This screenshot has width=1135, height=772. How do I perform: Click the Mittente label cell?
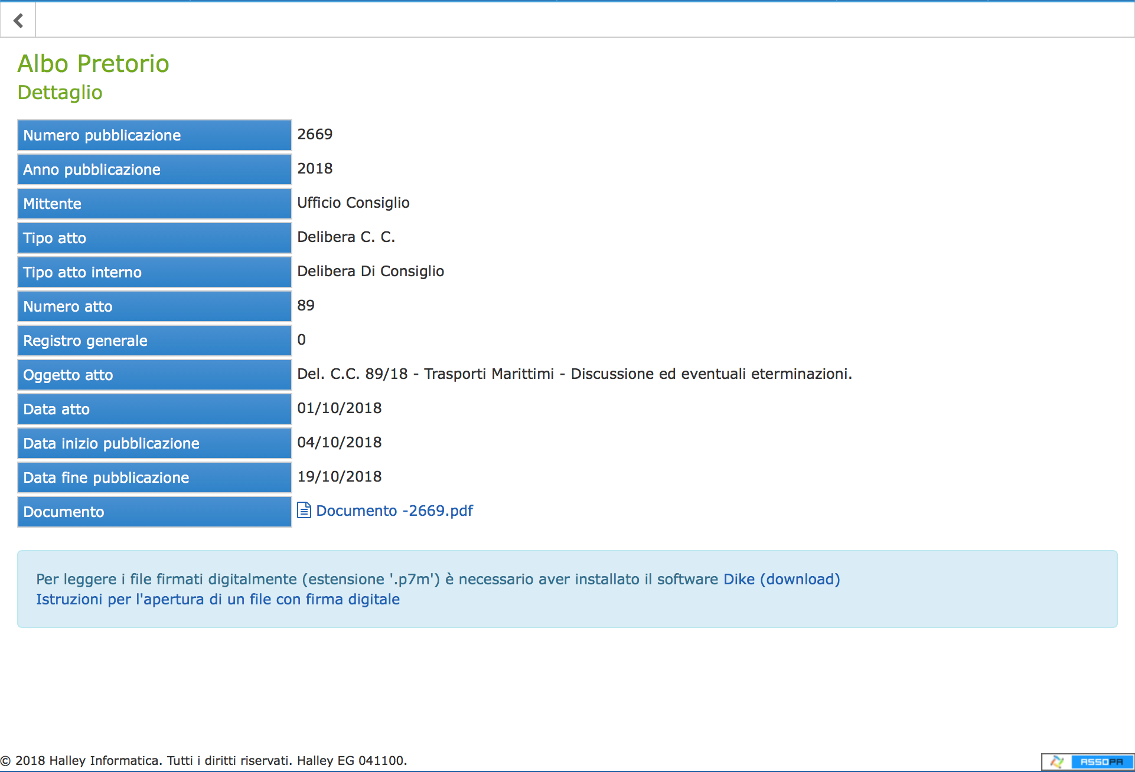click(x=155, y=204)
